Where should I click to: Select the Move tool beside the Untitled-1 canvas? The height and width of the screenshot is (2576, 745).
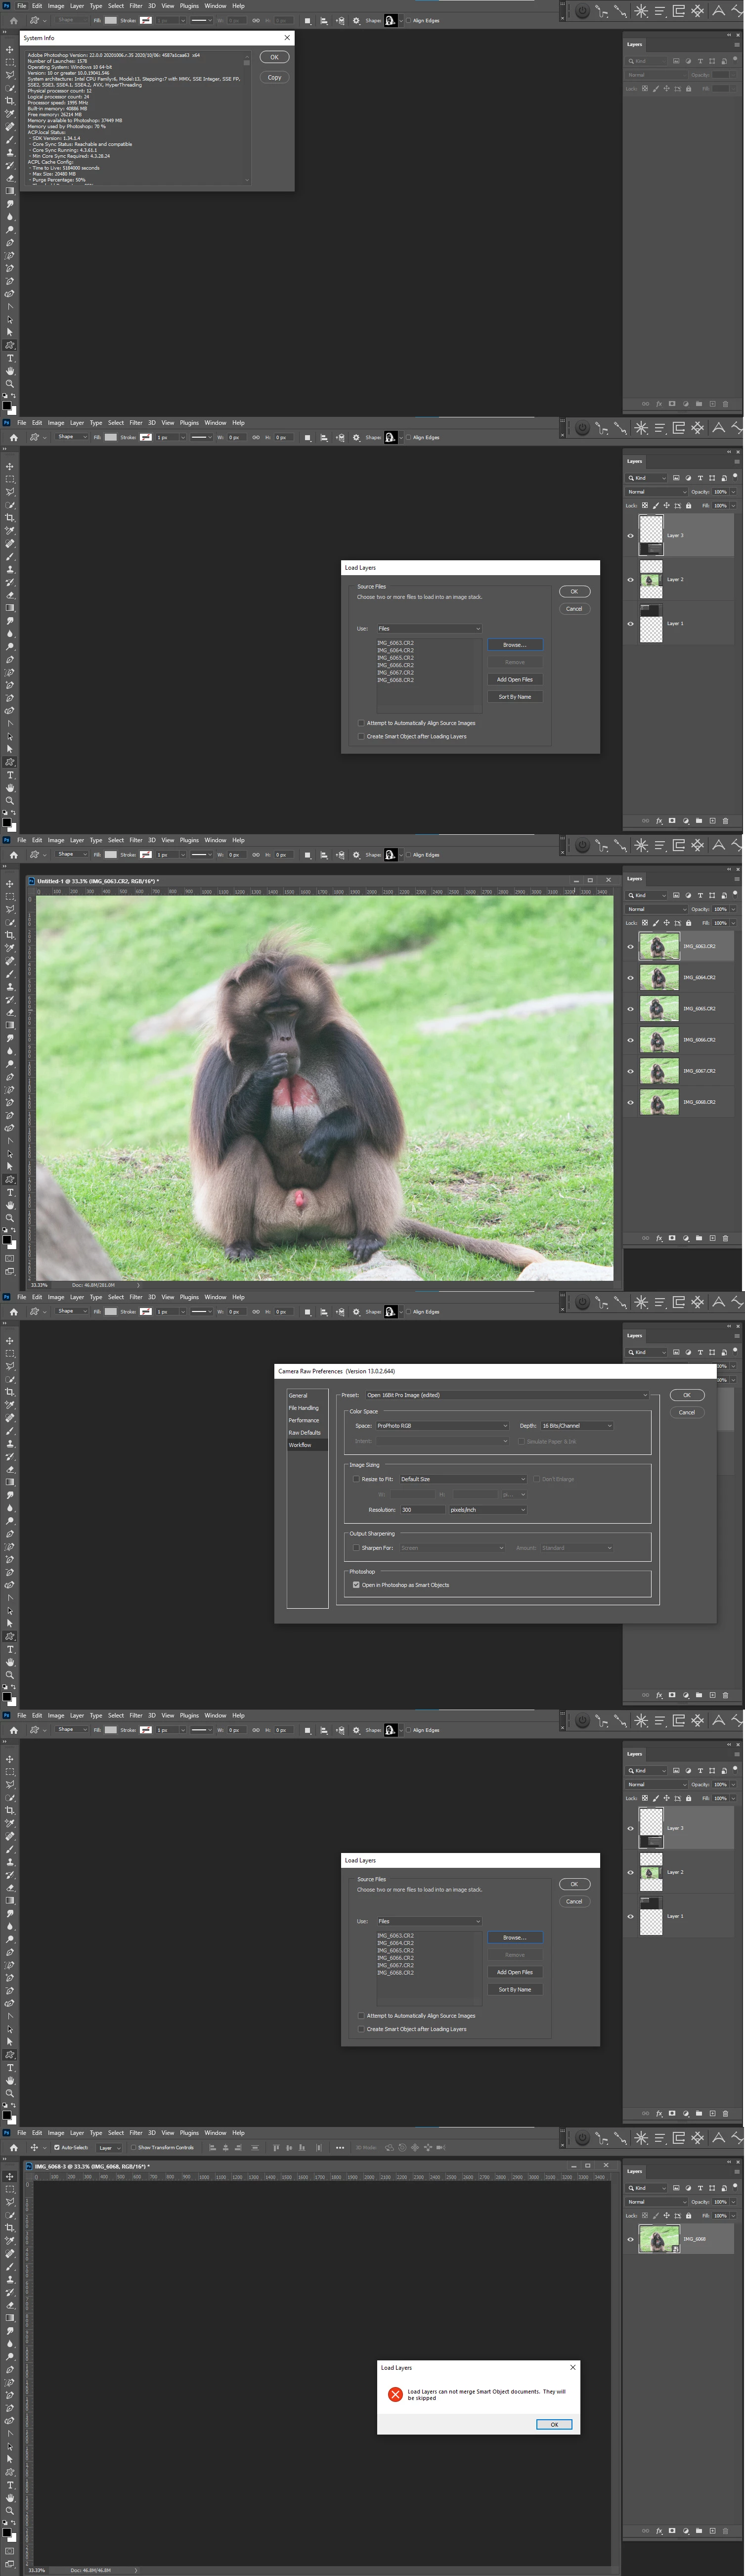[x=10, y=884]
